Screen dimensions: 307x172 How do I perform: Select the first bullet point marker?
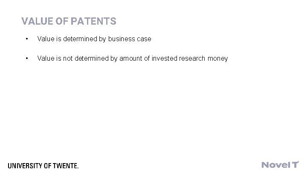(x=27, y=39)
